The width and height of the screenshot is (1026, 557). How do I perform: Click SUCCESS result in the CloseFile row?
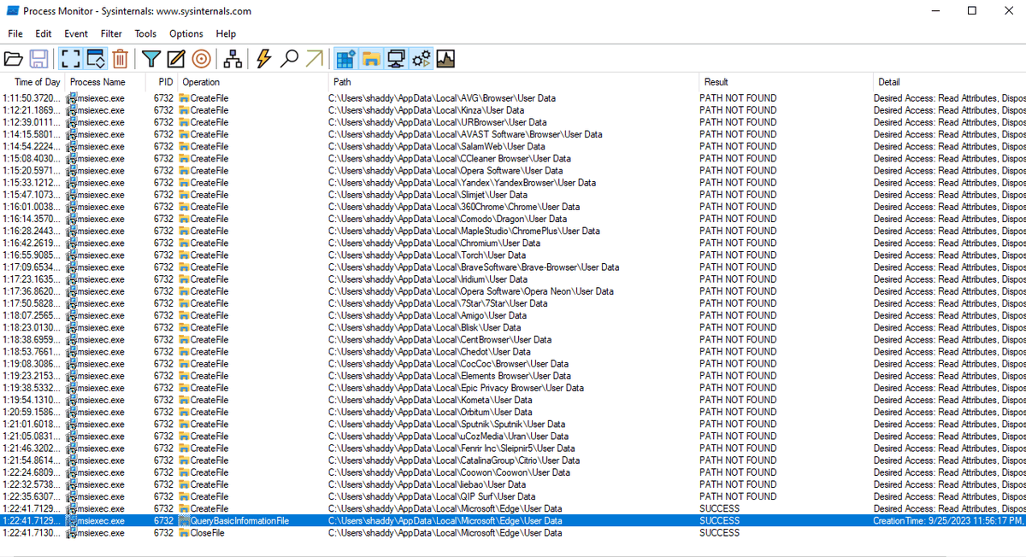(x=720, y=533)
